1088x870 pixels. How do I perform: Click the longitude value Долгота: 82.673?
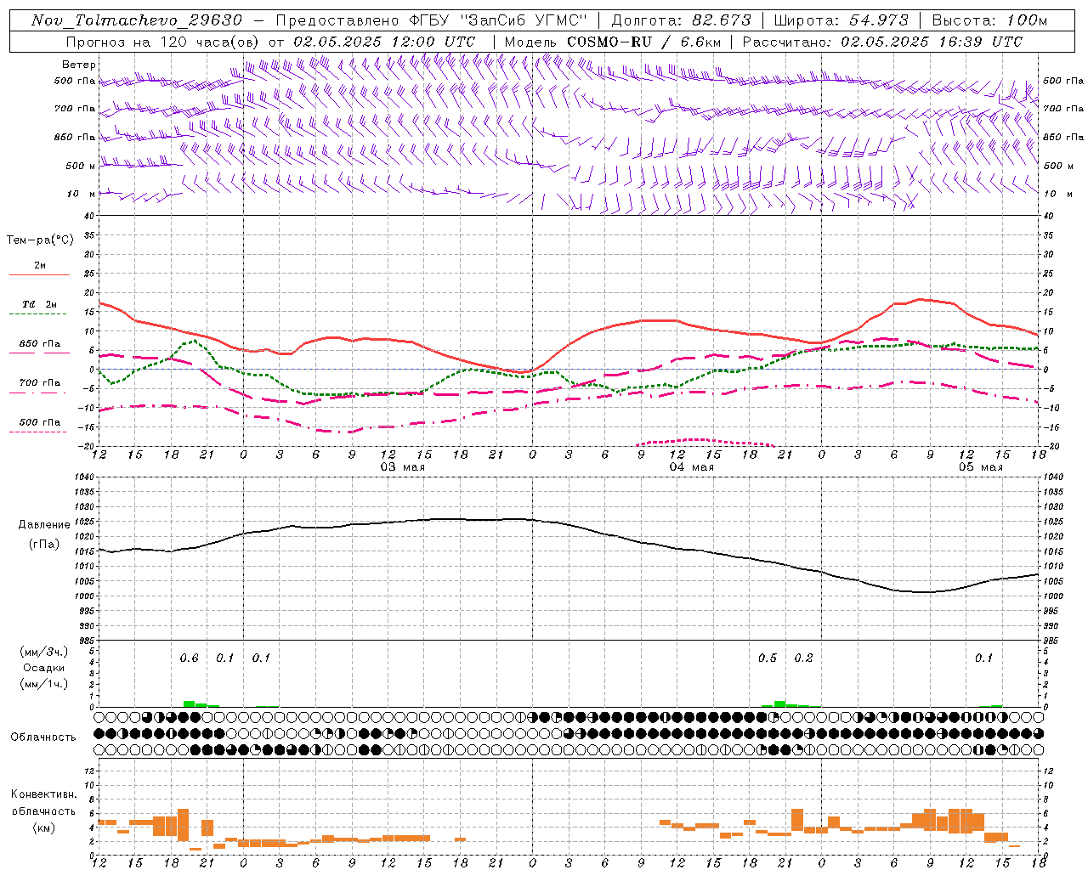(682, 20)
